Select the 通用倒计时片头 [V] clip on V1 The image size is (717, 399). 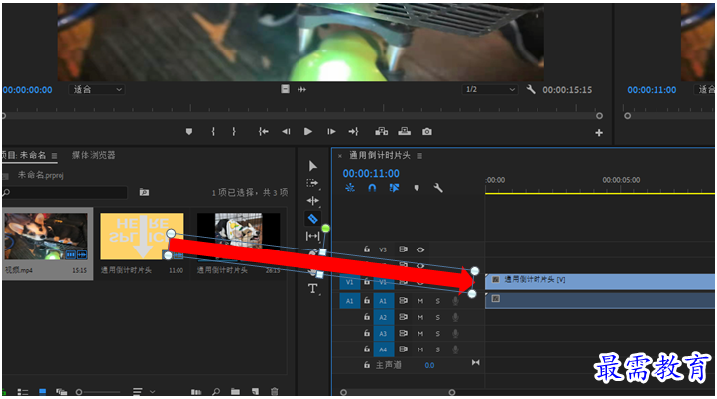[x=600, y=281]
